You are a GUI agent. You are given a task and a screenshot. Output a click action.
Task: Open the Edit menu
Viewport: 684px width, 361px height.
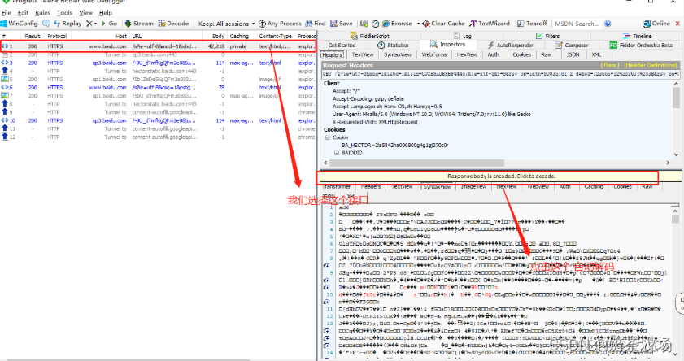pos(23,13)
